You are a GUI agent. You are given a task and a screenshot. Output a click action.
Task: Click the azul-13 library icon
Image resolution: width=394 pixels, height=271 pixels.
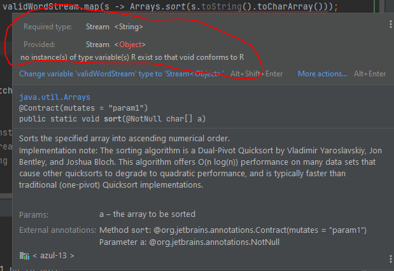point(24,256)
